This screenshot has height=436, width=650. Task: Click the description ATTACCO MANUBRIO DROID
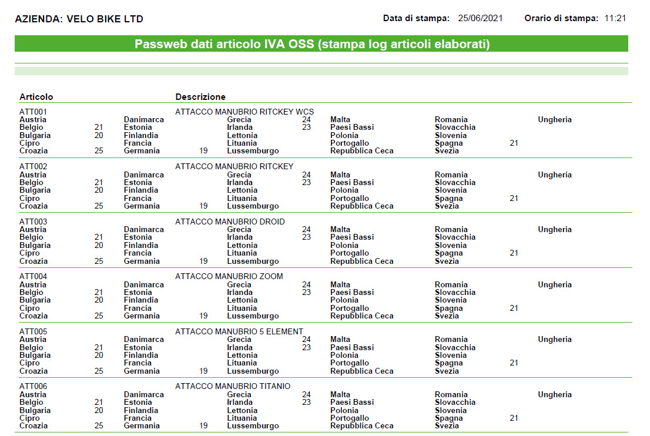(230, 222)
